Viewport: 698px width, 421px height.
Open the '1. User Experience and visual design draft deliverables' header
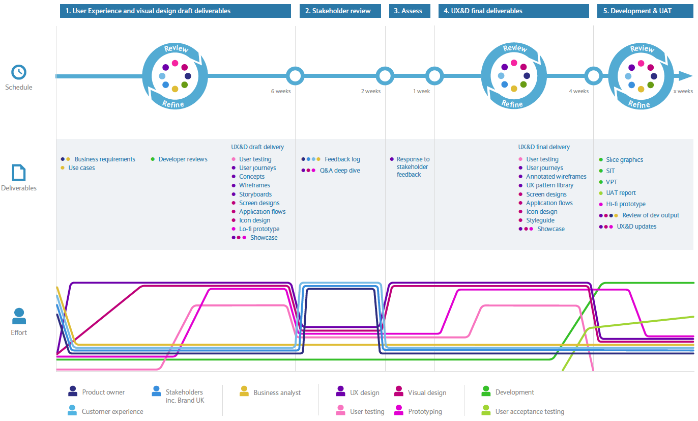click(176, 11)
